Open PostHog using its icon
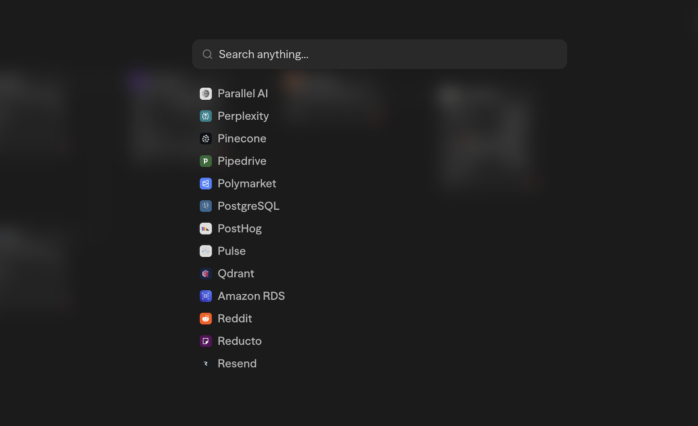This screenshot has width=698, height=426. pyautogui.click(x=206, y=228)
